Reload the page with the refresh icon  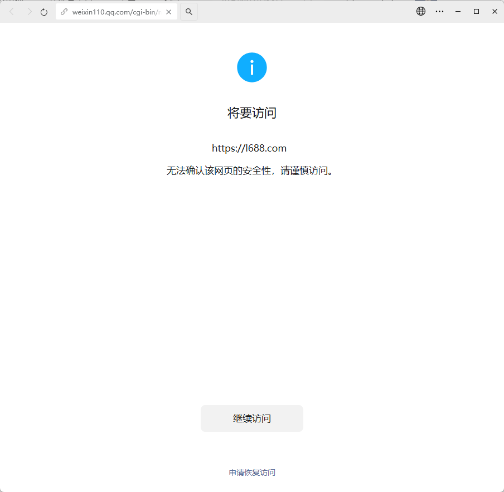(x=44, y=12)
